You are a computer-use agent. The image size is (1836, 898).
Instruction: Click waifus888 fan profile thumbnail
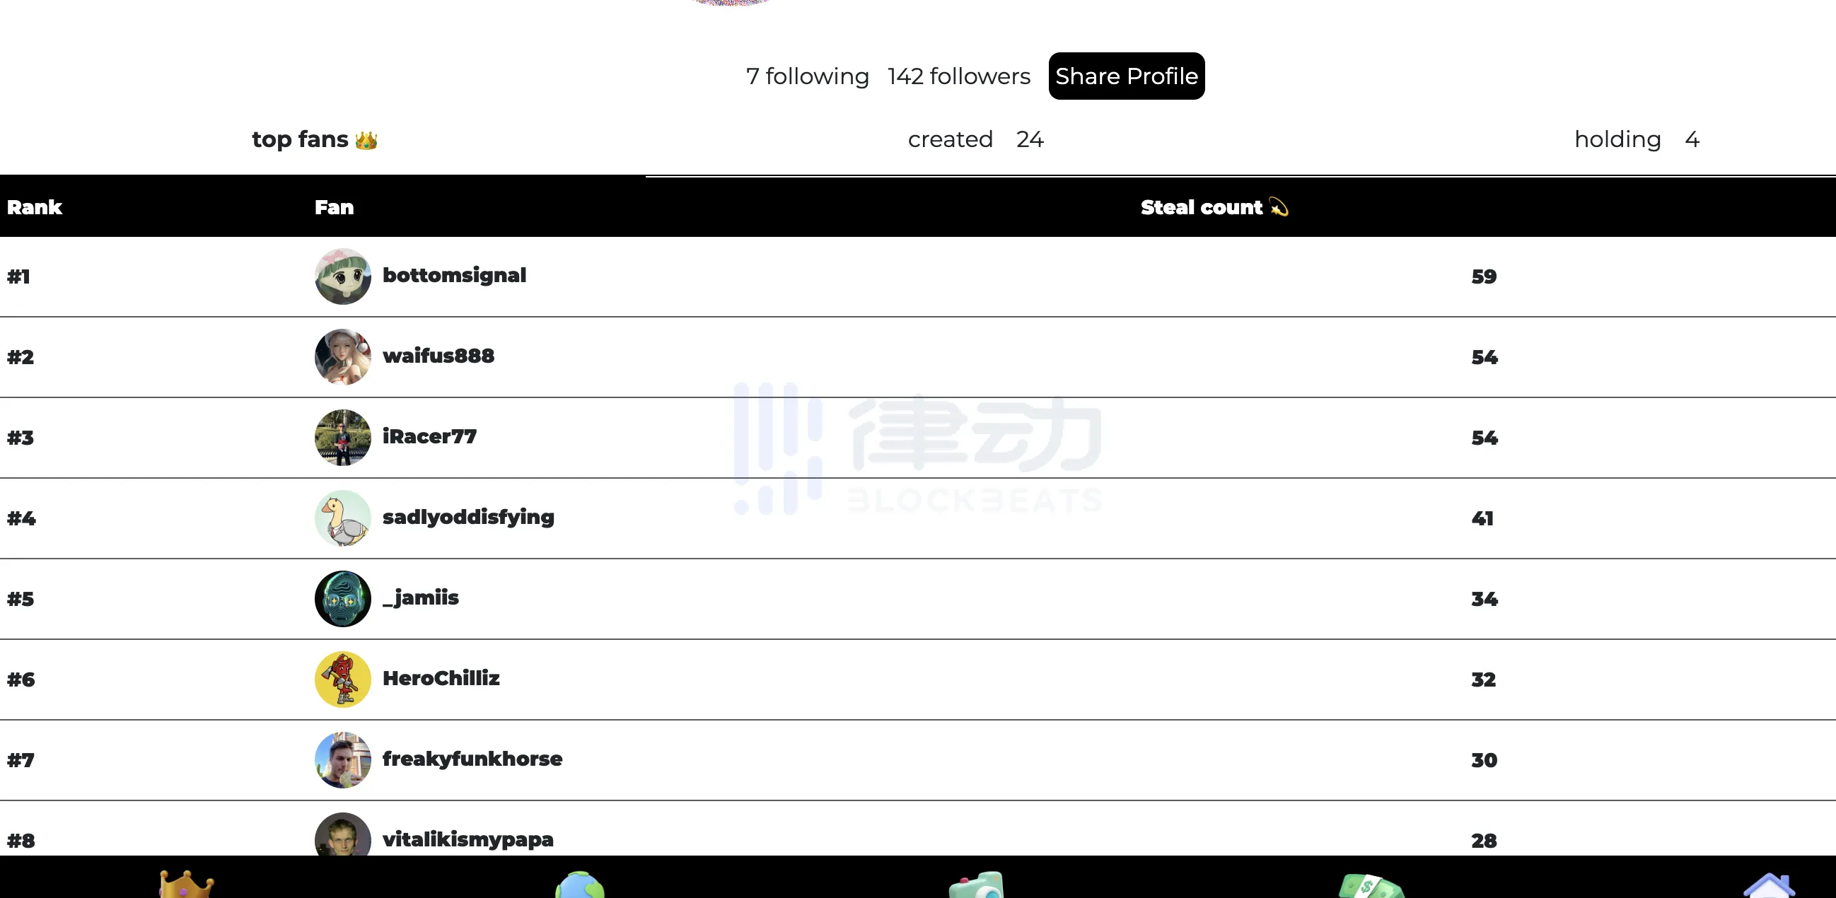pyautogui.click(x=344, y=356)
